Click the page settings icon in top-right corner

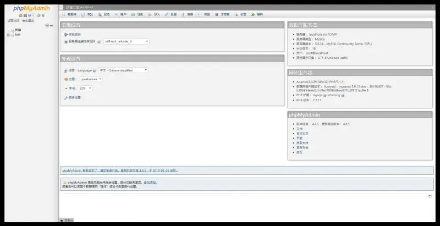pos(433,7)
